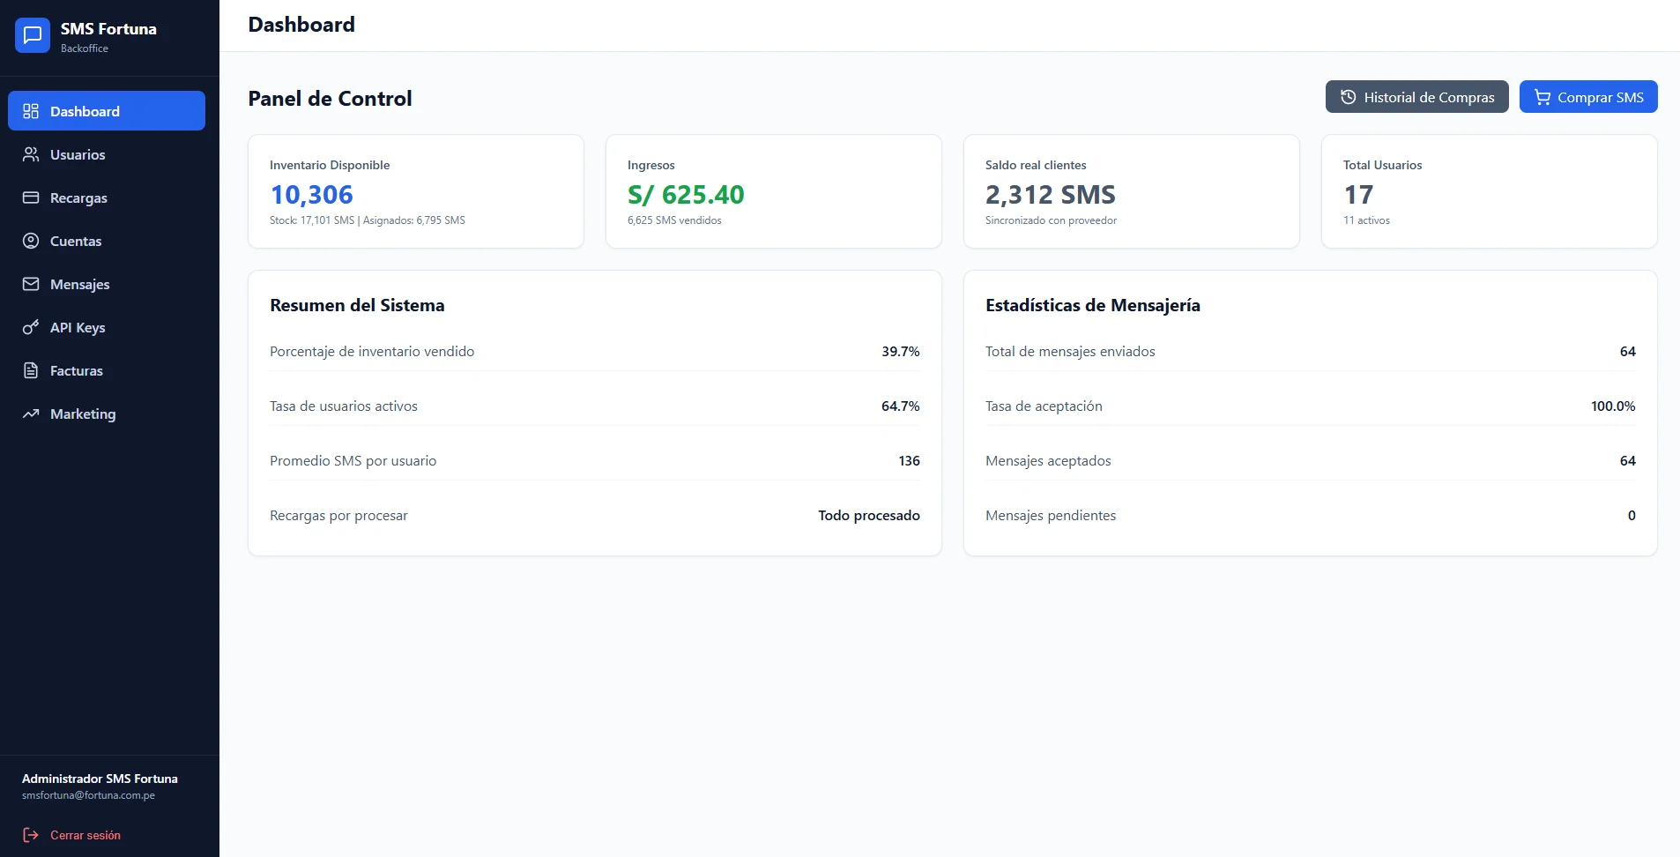Click the 136 average value
Screen dimensions: 1680x857
click(910, 460)
